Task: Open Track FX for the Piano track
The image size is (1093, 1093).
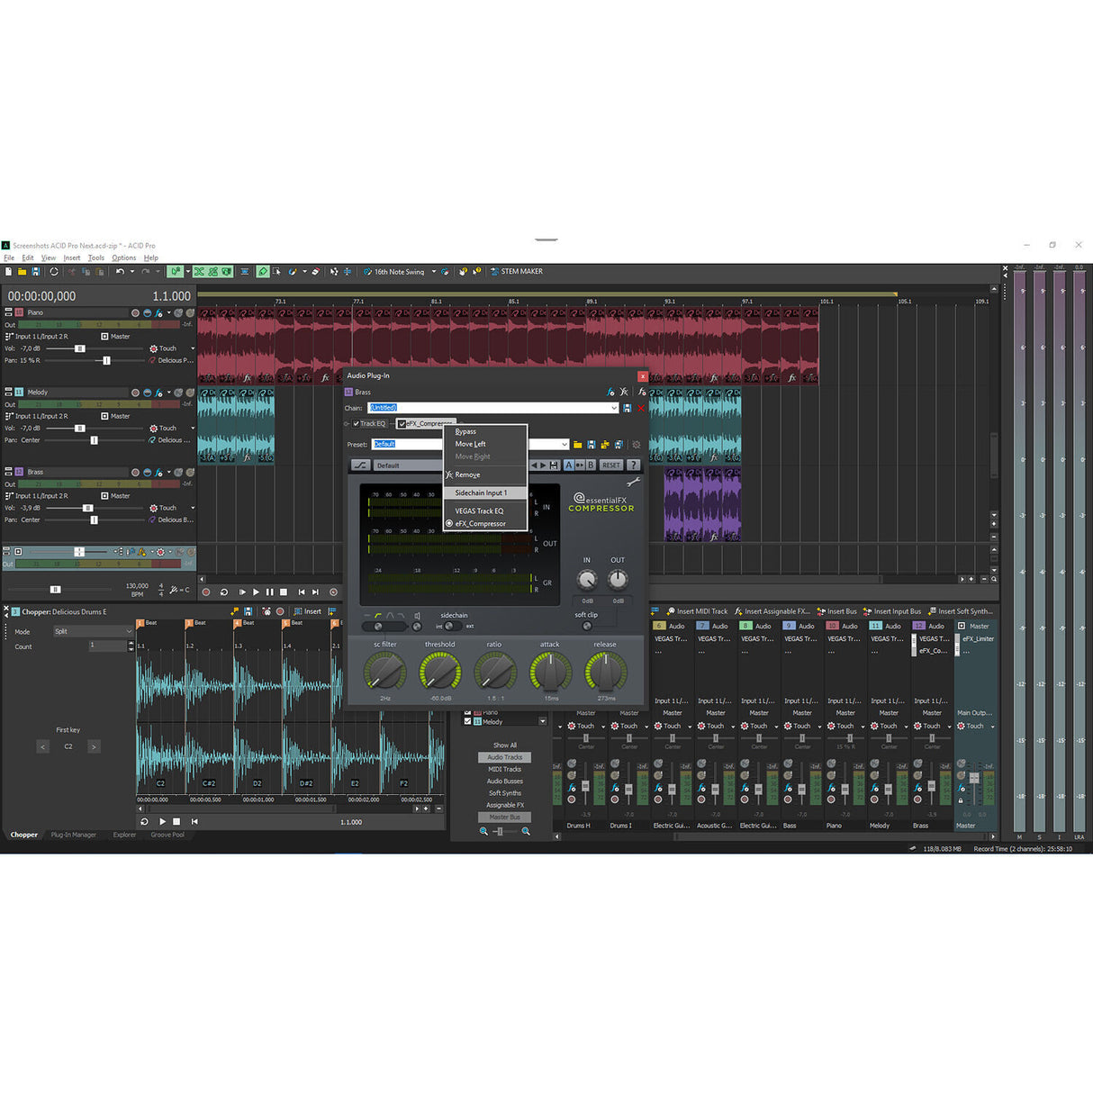Action: point(158,313)
